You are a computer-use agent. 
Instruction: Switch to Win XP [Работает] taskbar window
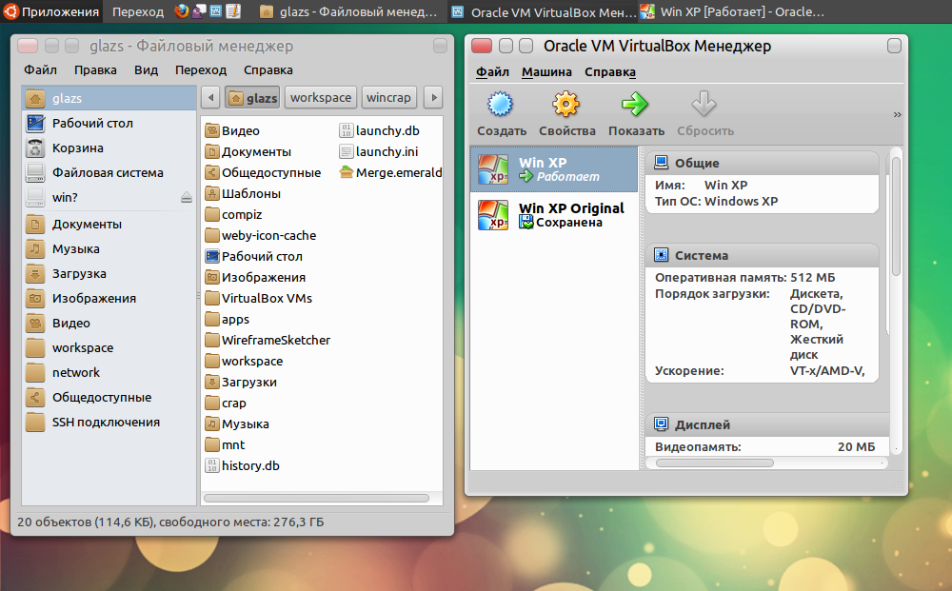733,11
